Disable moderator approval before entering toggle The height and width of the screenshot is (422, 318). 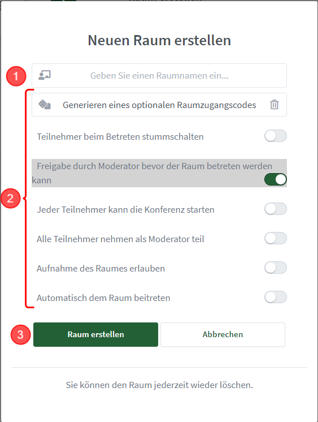point(275,179)
